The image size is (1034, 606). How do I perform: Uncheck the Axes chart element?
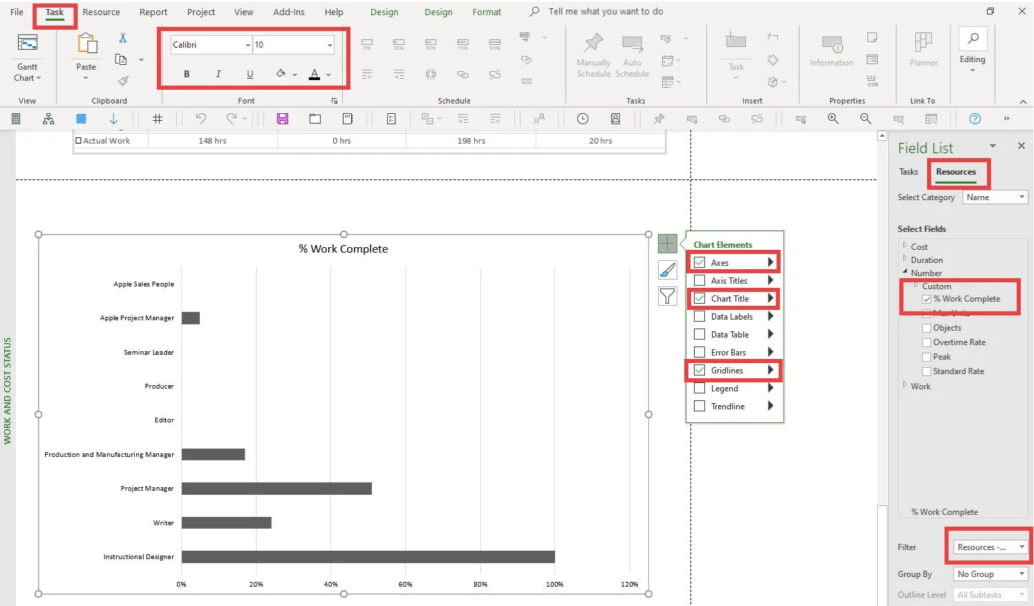699,262
